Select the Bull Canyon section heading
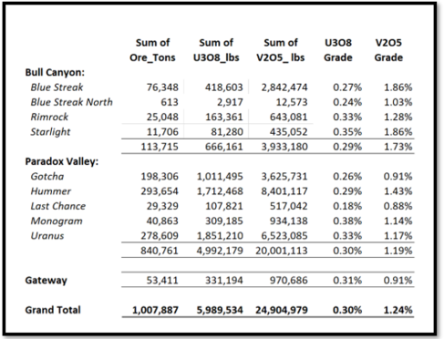The width and height of the screenshot is (444, 339). 55,73
